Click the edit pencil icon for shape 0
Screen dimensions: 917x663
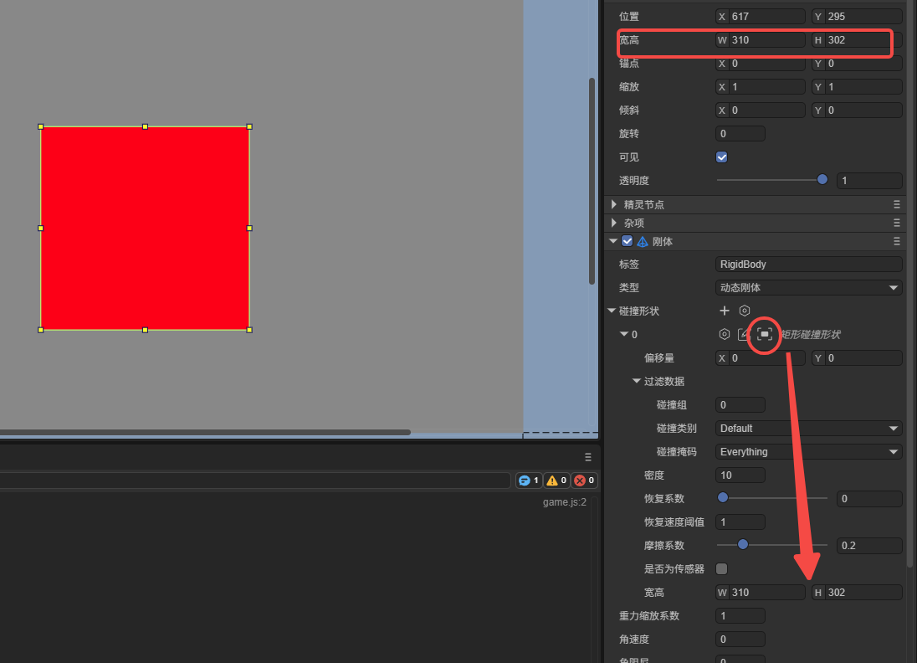click(743, 334)
